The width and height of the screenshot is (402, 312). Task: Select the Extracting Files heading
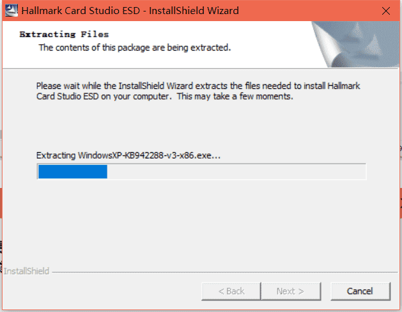tap(64, 35)
